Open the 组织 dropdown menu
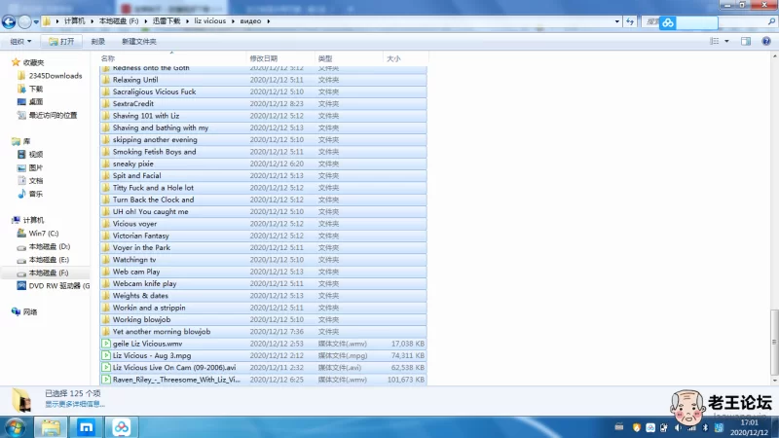Image resolution: width=779 pixels, height=438 pixels. pos(20,41)
